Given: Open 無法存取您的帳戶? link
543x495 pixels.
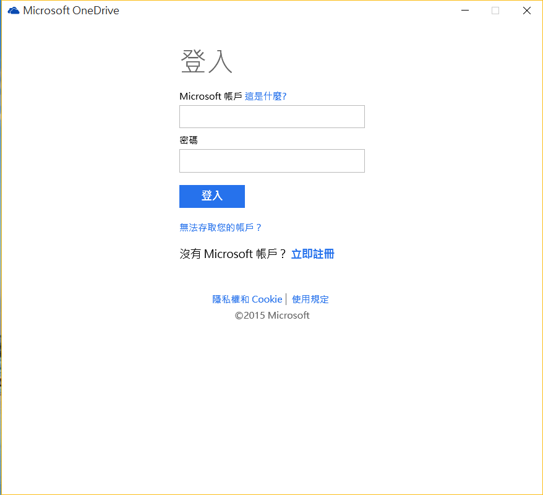Looking at the screenshot, I should coord(220,228).
